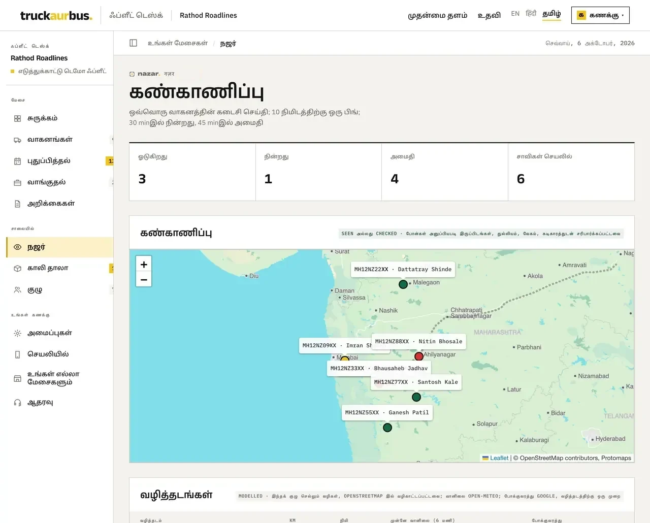Open வாகனங்கள் truck icon in sidebar
Image resolution: width=650 pixels, height=523 pixels.
[x=17, y=140]
